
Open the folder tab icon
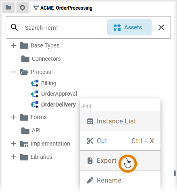click(8, 8)
